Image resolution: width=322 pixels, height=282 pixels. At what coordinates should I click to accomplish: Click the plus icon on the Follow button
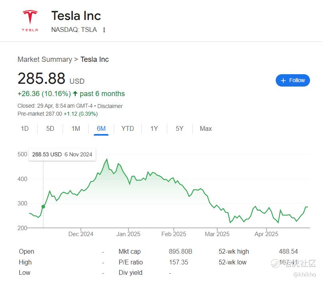pyautogui.click(x=283, y=81)
